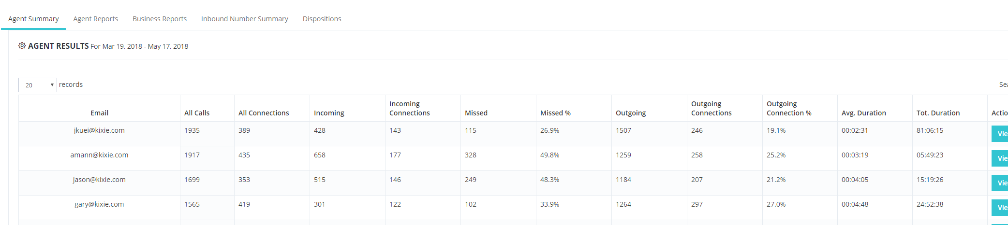Sort by Tot. Duration column header
Image resolution: width=1008 pixels, height=225 pixels.
[x=938, y=113]
